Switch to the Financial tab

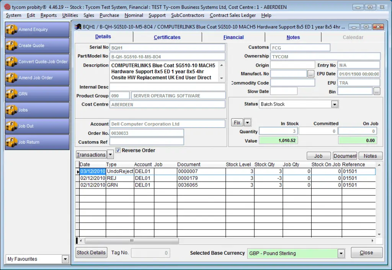[234, 37]
